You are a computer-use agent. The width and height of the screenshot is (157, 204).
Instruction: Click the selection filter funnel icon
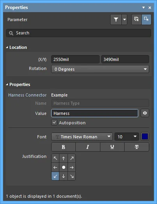pyautogui.click(x=116, y=20)
